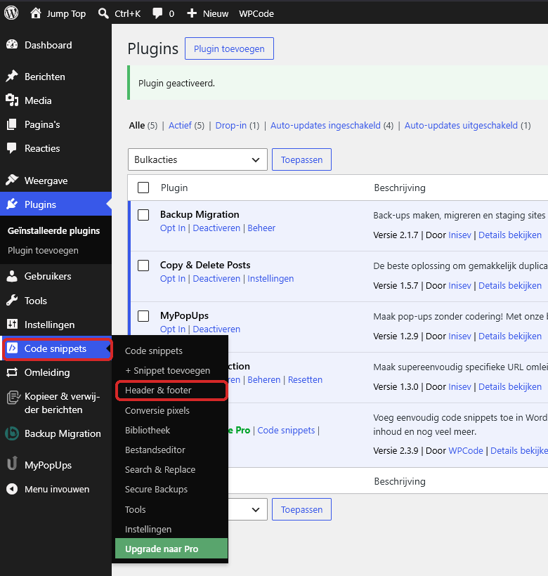Click the Dashboard gauge icon
548x576 pixels.
click(x=12, y=44)
